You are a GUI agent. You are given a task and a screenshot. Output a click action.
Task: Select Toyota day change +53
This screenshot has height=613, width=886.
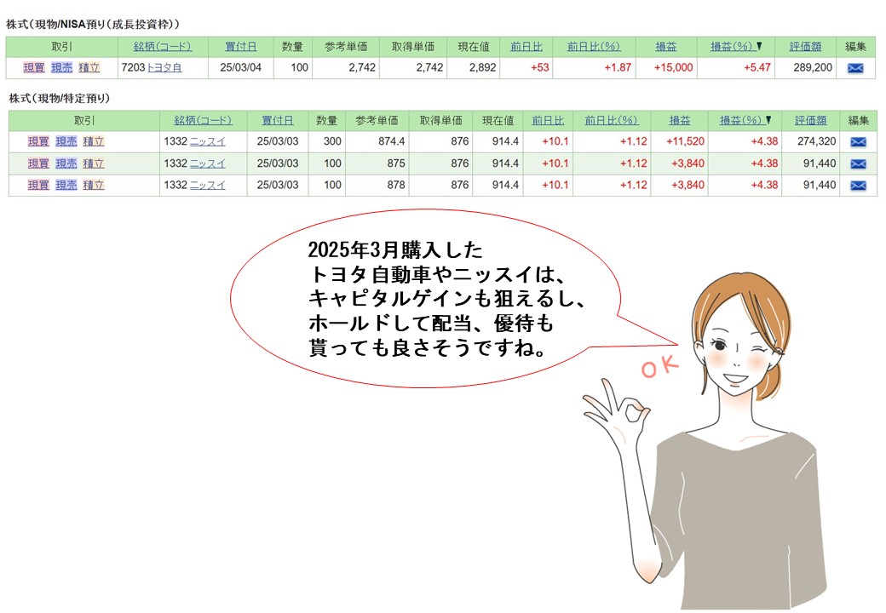(539, 68)
